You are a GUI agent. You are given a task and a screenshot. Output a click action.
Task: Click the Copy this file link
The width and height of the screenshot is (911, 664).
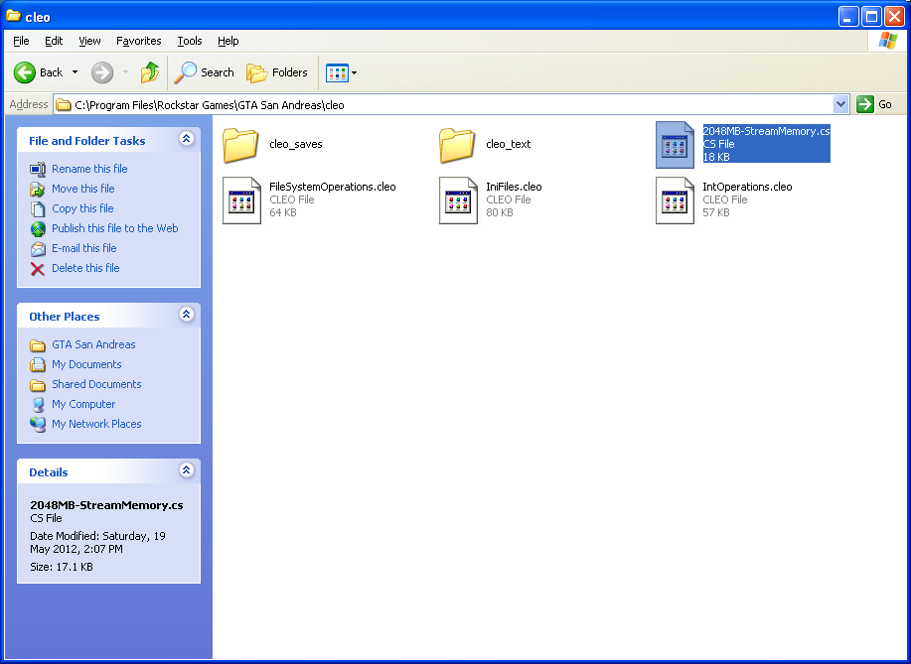(x=82, y=208)
